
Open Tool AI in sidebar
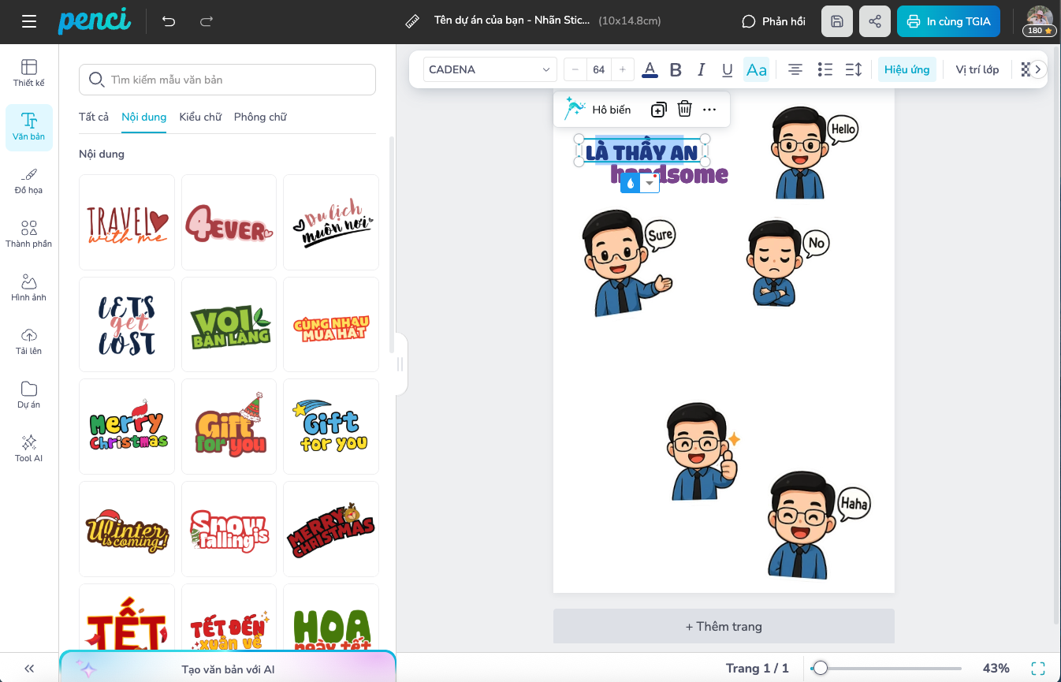point(29,448)
